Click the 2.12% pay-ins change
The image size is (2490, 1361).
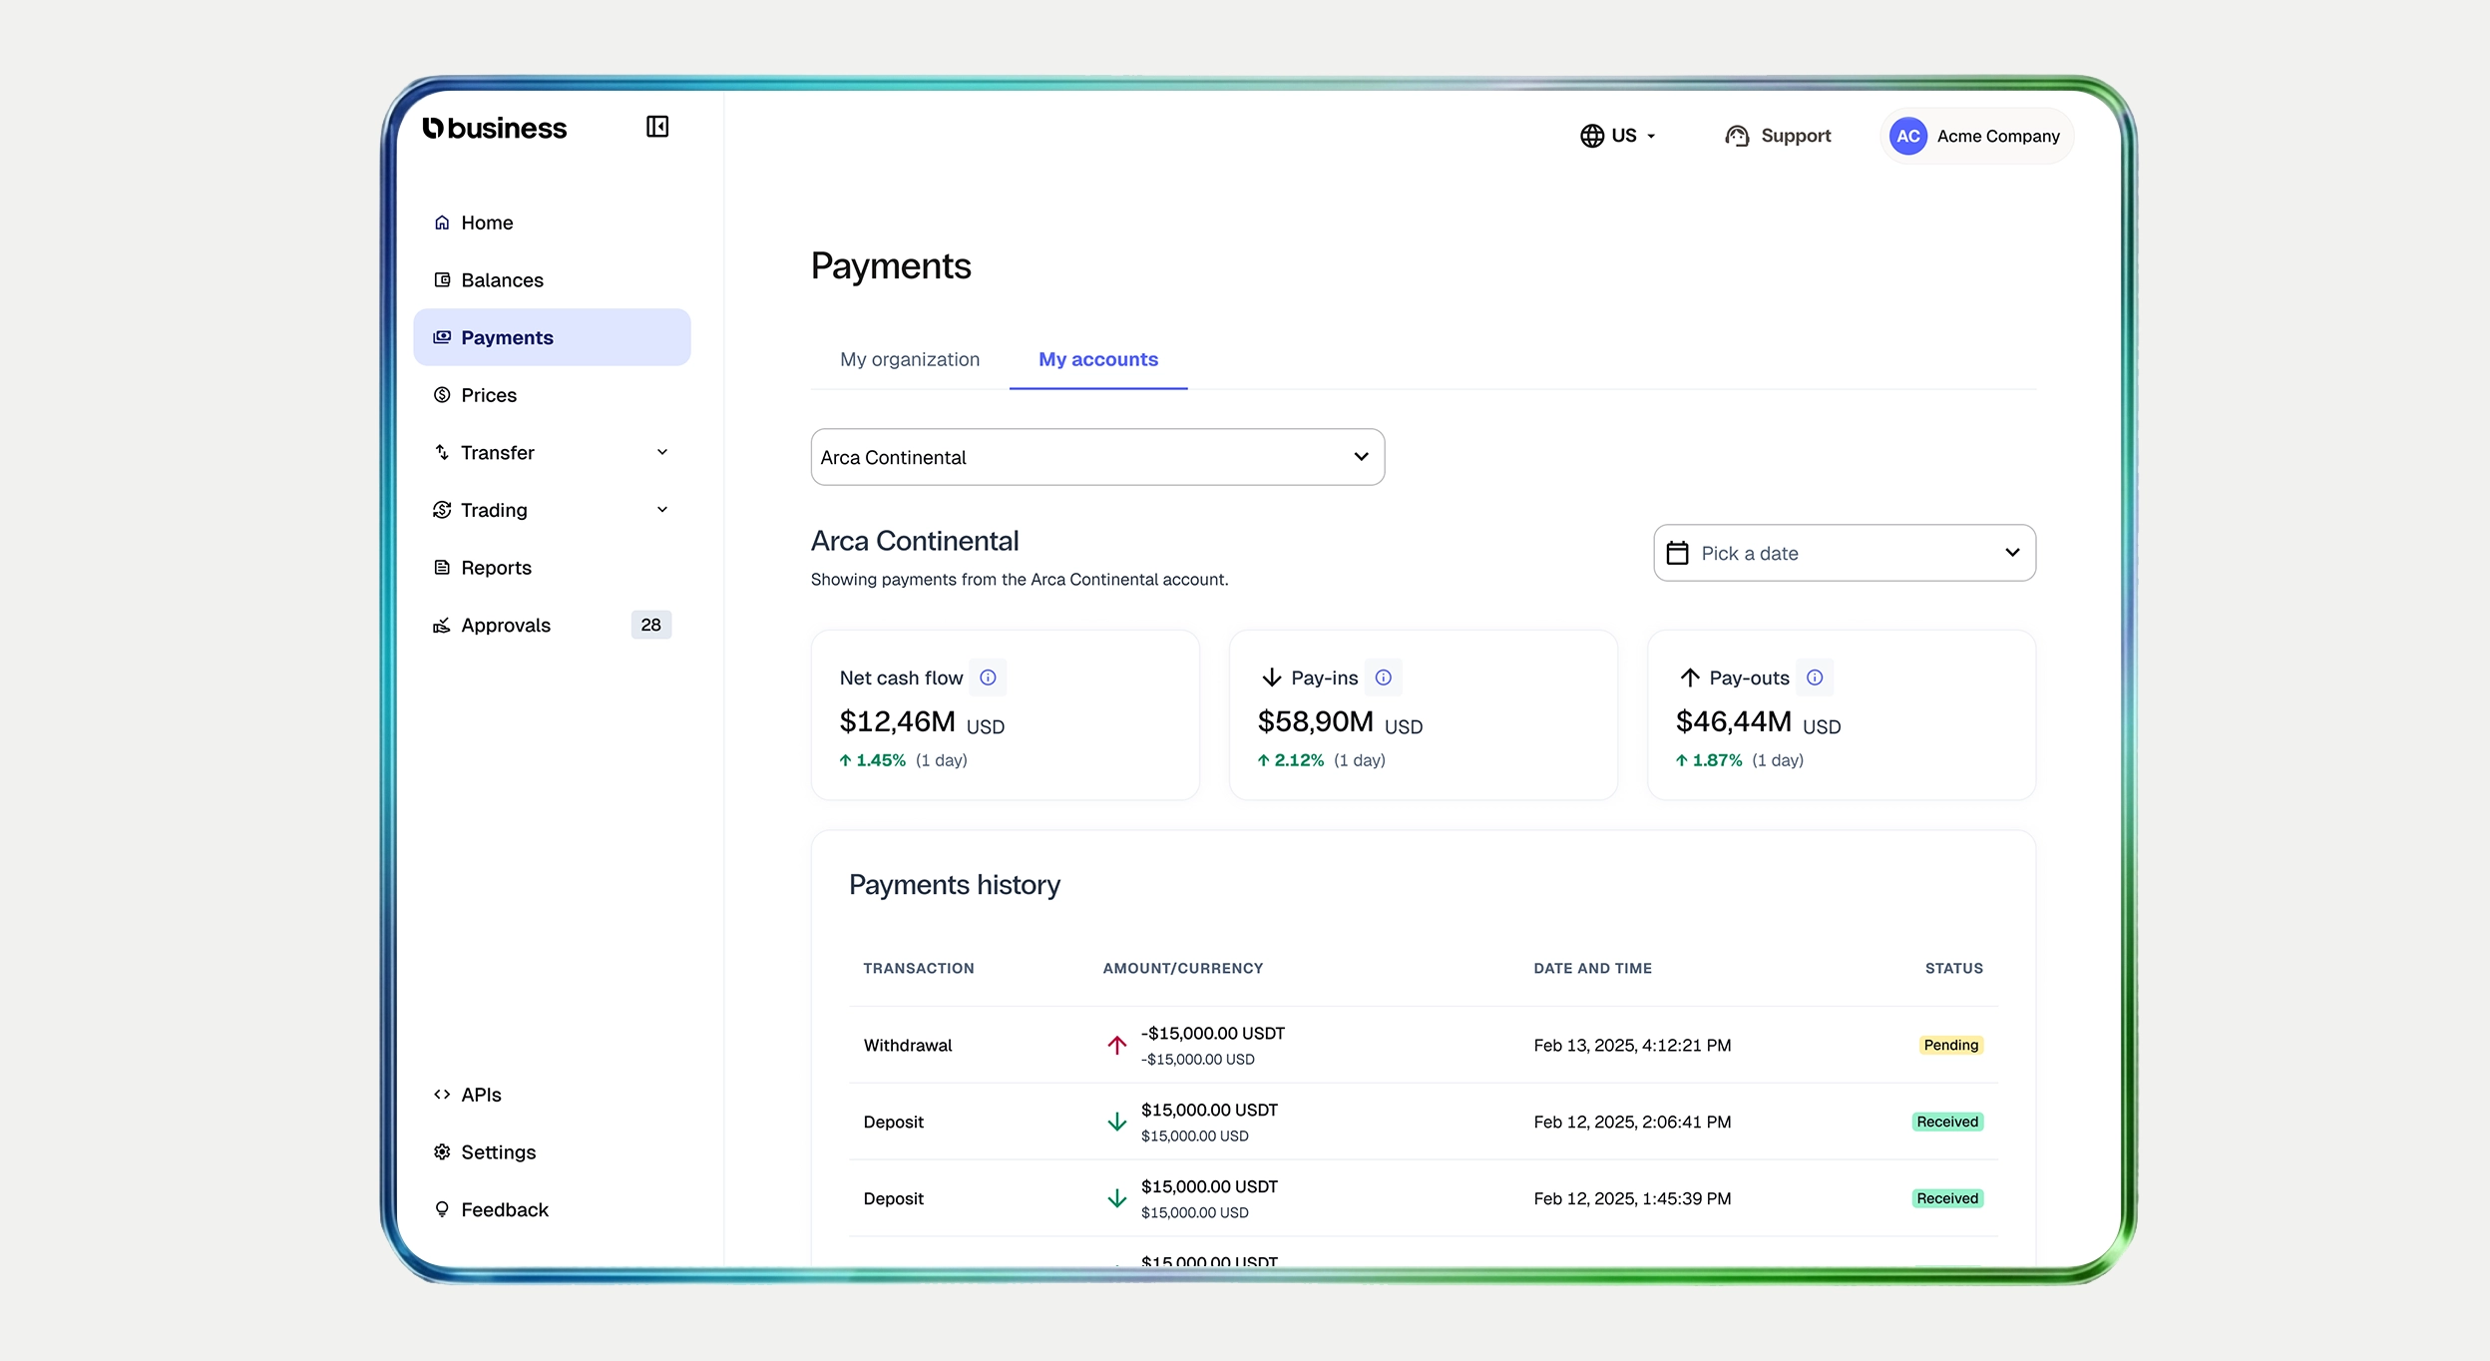pyautogui.click(x=1290, y=760)
